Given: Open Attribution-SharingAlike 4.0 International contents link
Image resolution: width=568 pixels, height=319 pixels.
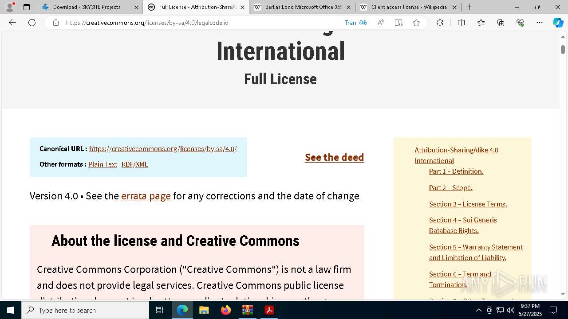Looking at the screenshot, I should tap(456, 156).
